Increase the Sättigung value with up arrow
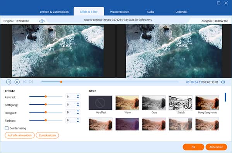The width and height of the screenshot is (232, 153). [x=78, y=103]
